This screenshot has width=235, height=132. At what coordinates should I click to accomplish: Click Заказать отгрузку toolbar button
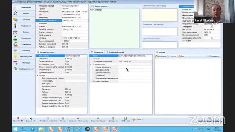pos(98,120)
